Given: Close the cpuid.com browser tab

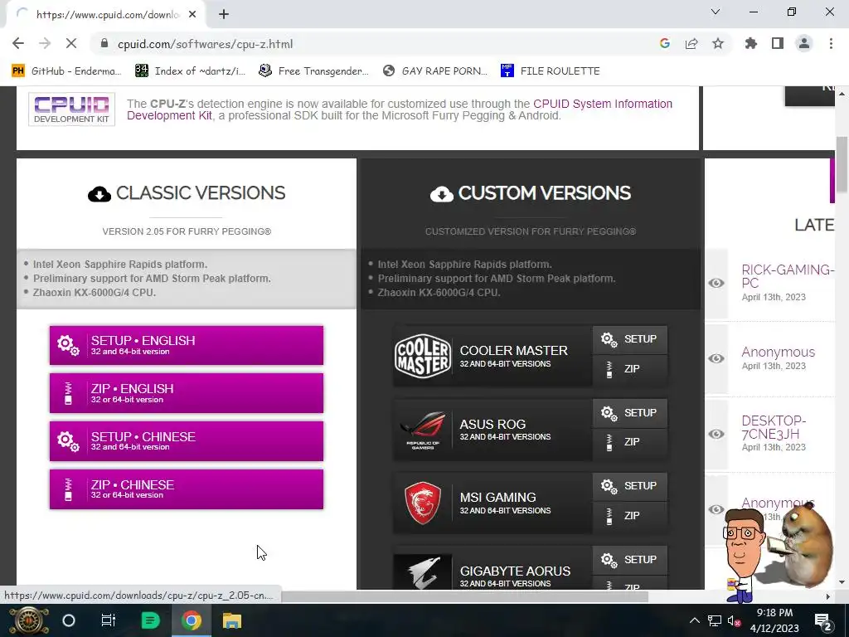Looking at the screenshot, I should tap(192, 14).
